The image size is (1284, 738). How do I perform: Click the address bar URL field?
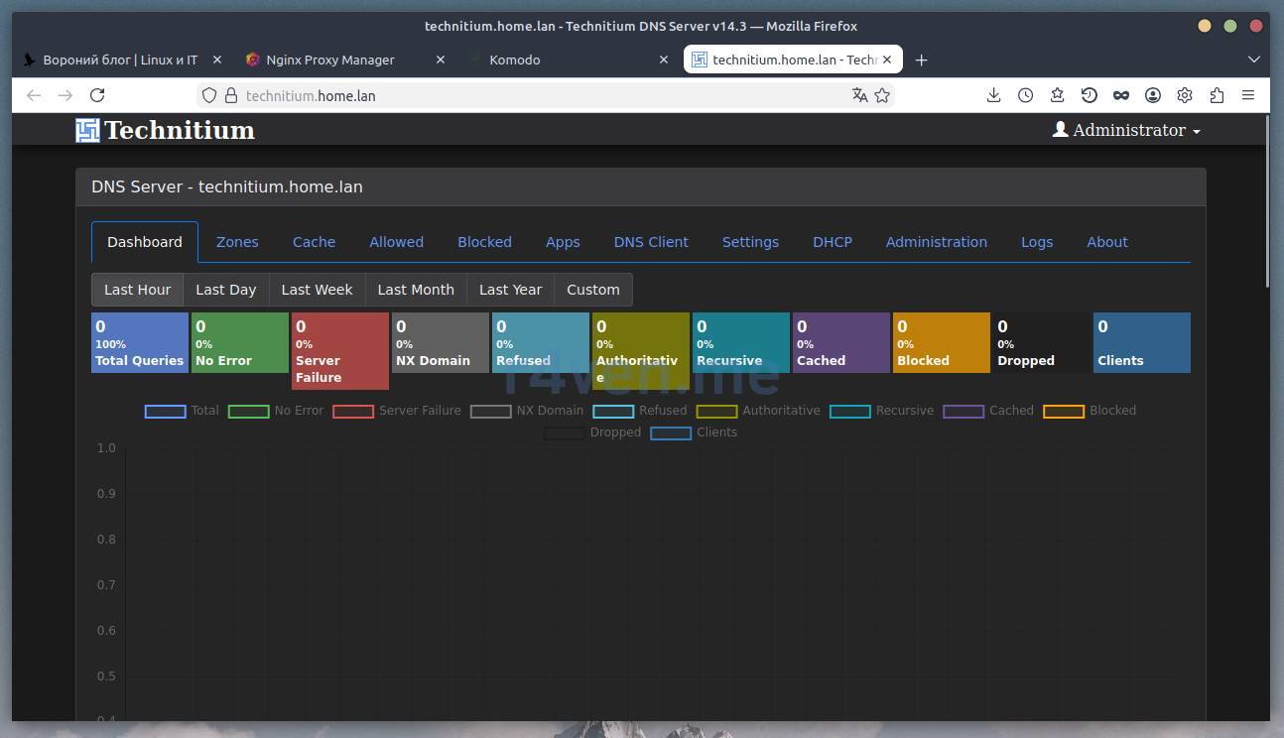[x=536, y=95]
